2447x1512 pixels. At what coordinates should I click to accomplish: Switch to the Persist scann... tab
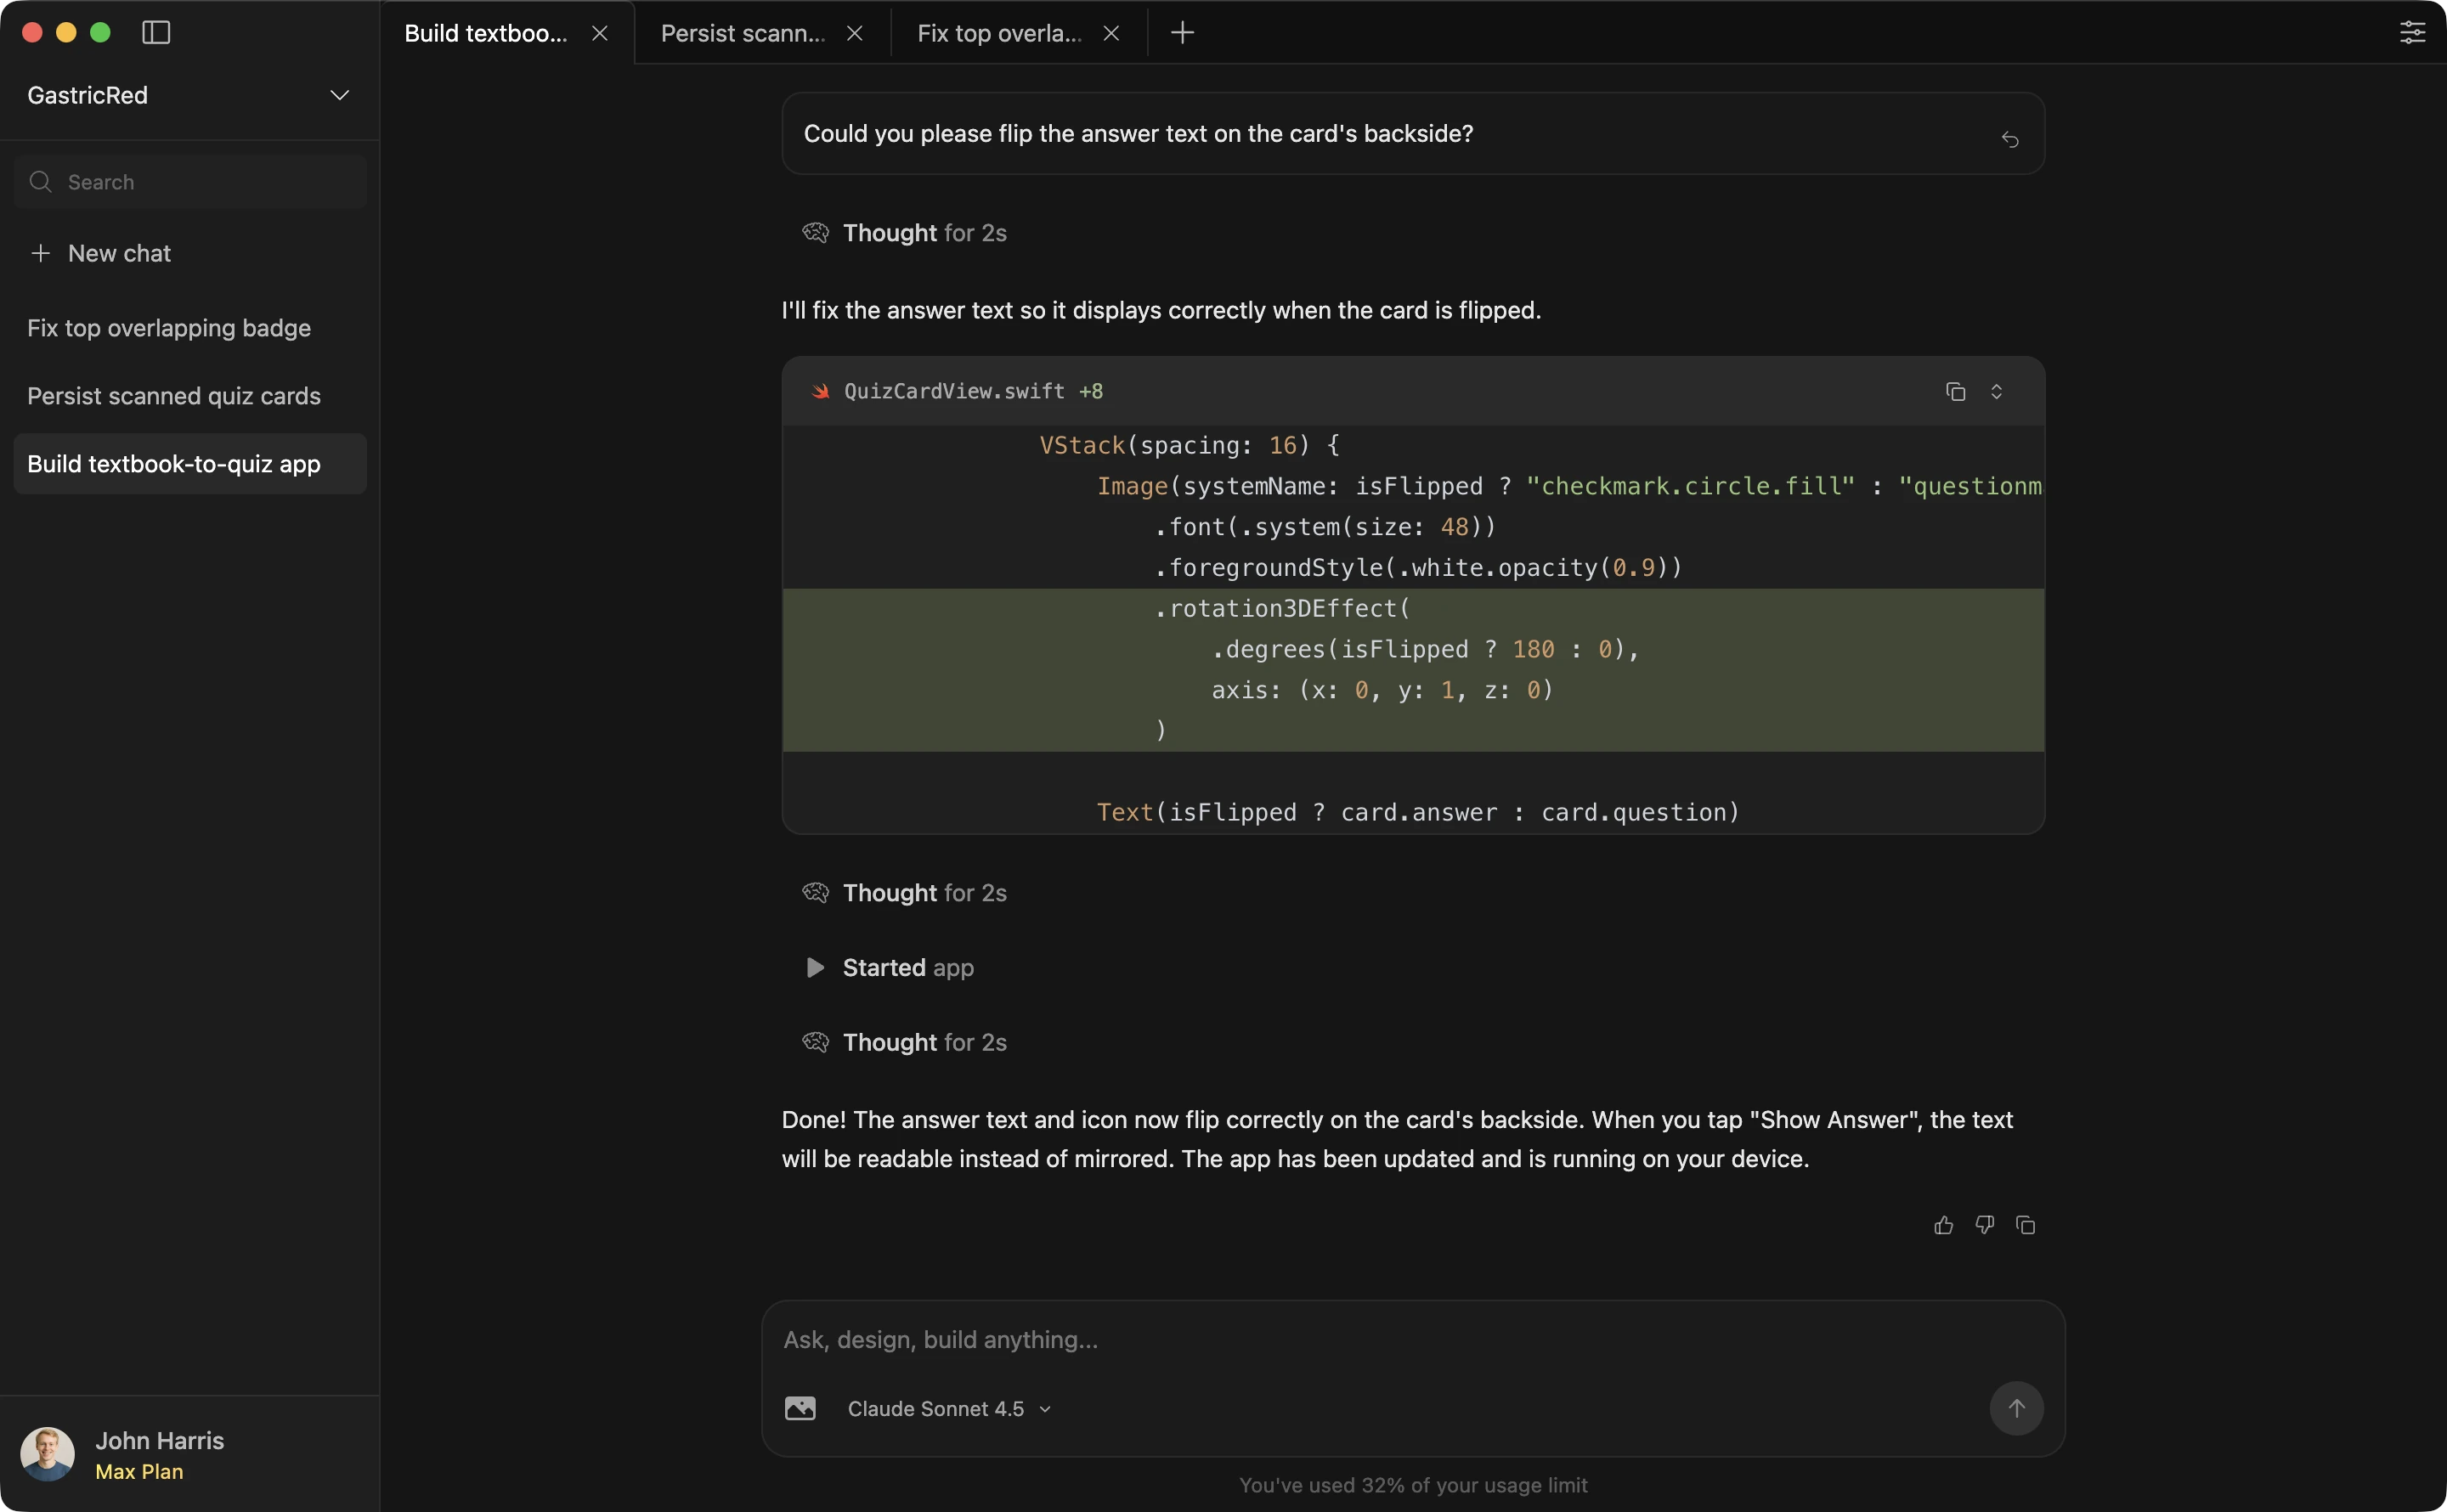tap(743, 33)
